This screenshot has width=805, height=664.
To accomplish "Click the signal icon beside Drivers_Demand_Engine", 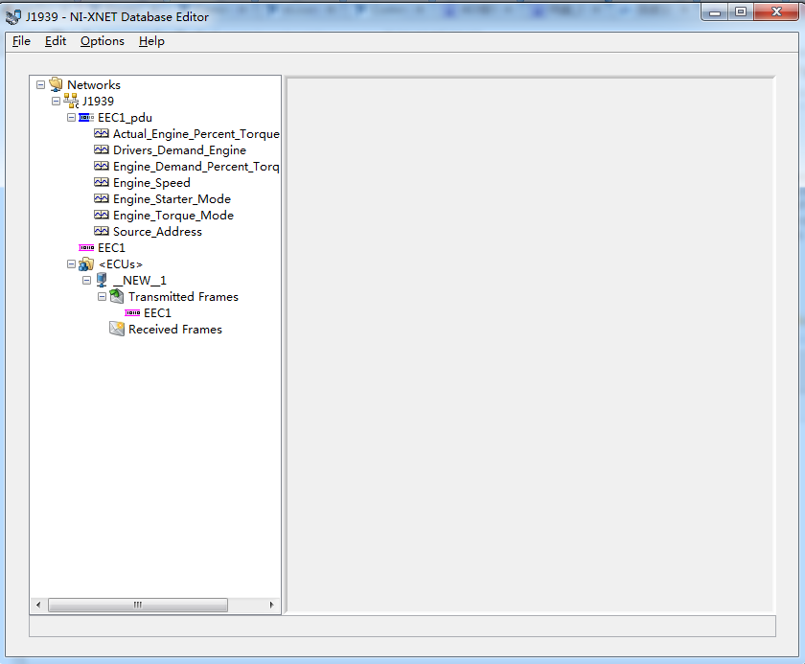I will click(102, 150).
